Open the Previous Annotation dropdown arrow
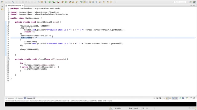The width and height of the screenshot is (197, 110). [x=106, y=2]
